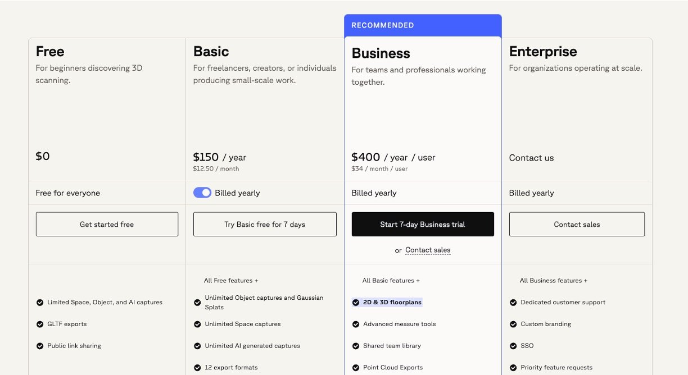This screenshot has height=375, width=688.
Task: Click check icon beside Dedicated customer support
Action: 513,303
